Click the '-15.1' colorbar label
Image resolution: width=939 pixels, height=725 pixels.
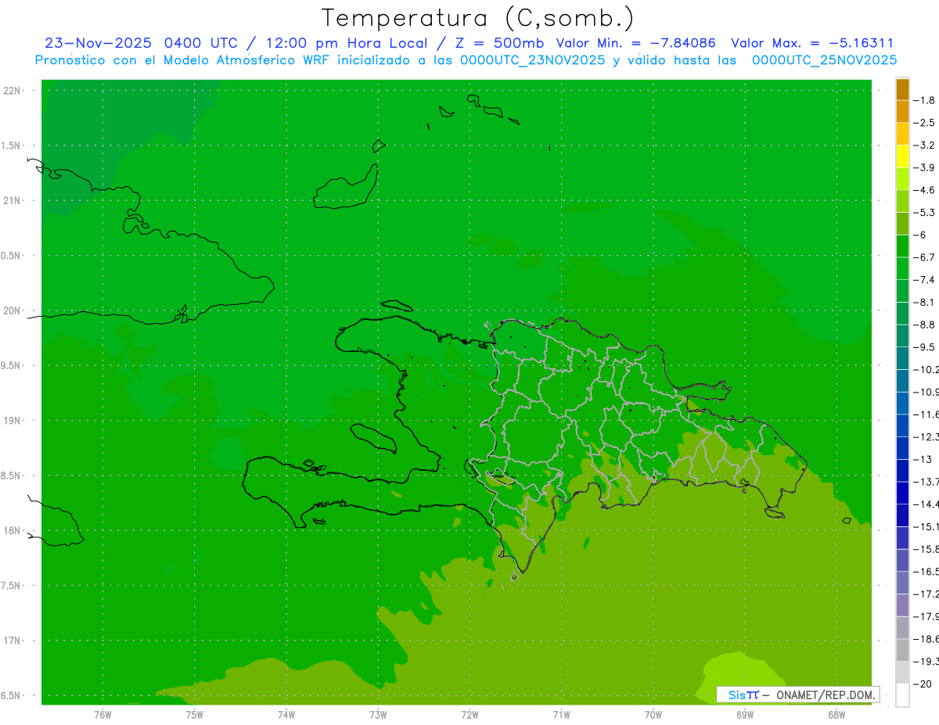tap(926, 527)
